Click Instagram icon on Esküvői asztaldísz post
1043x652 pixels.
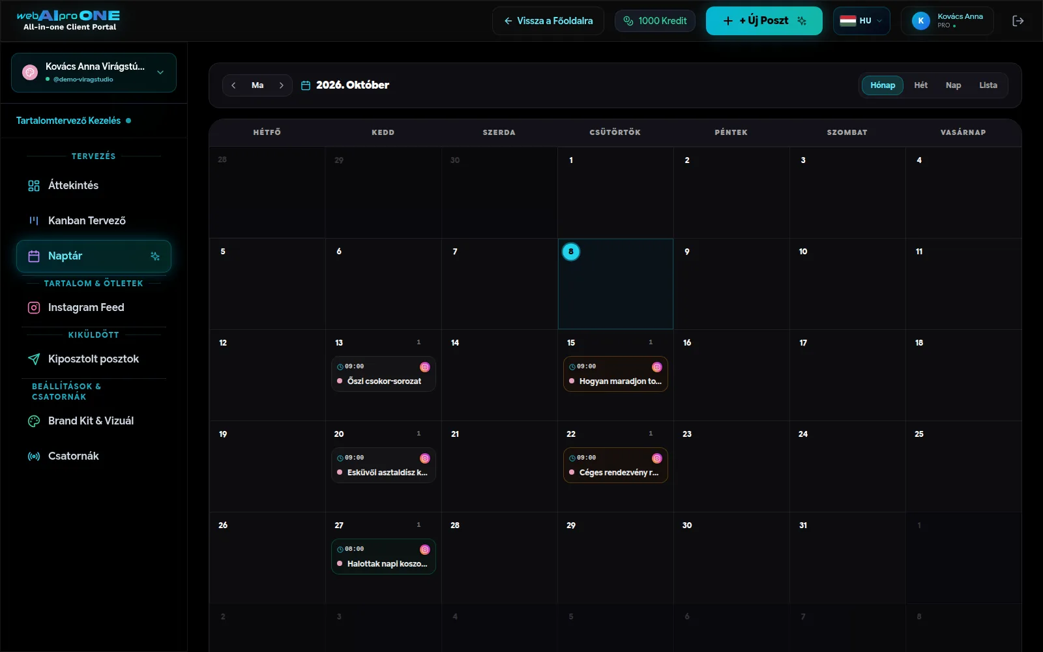point(425,458)
